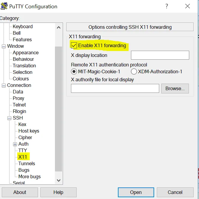This screenshot has width=199, height=199.
Task: Collapse the SSH tree node
Action: click(x=9, y=118)
